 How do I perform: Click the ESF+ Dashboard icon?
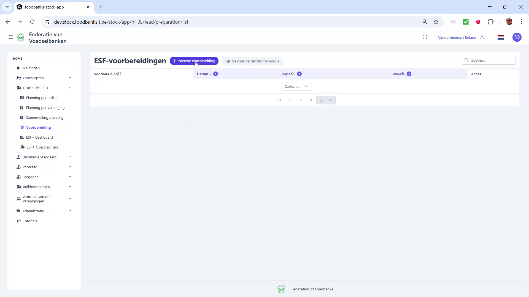(x=21, y=137)
